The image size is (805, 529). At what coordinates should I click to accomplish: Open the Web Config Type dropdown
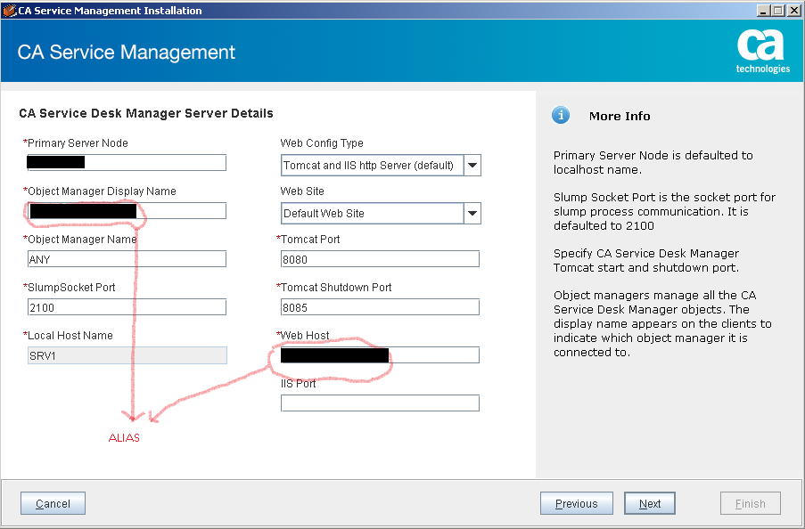tap(472, 166)
